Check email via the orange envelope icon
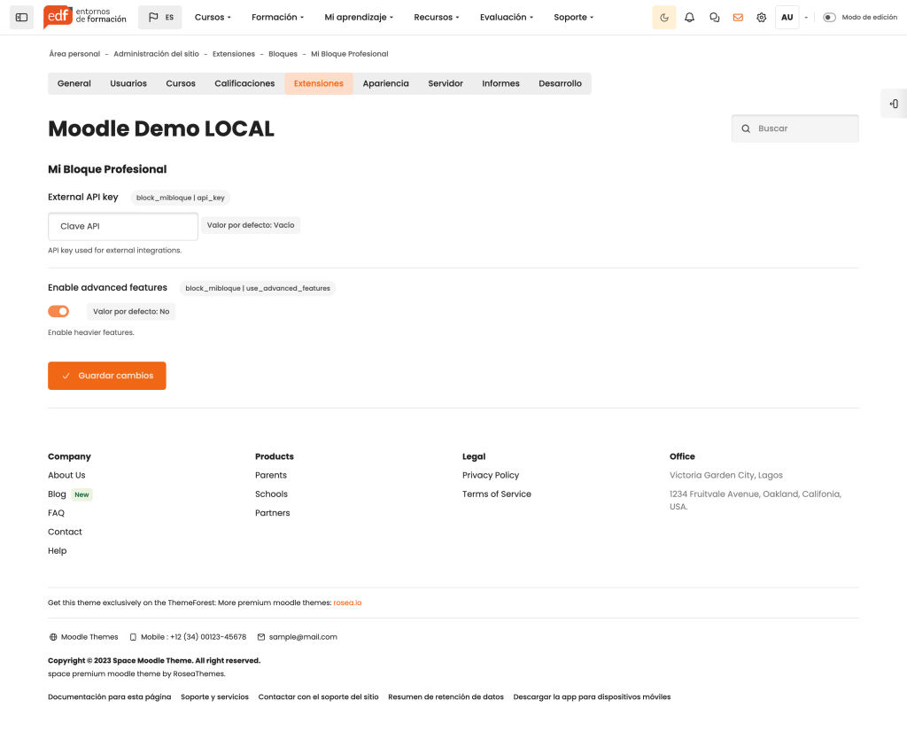This screenshot has width=907, height=739. point(738,17)
